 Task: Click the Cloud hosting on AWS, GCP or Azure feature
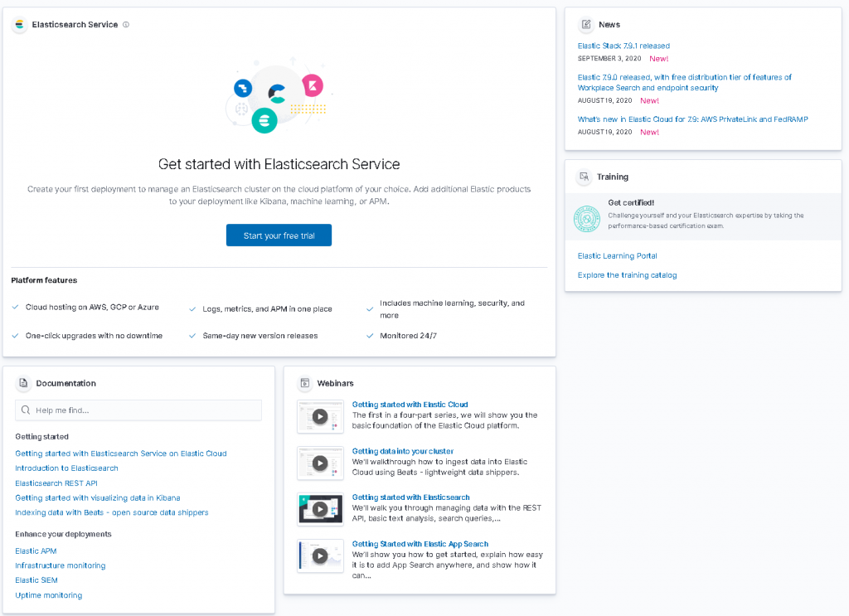pyautogui.click(x=92, y=307)
